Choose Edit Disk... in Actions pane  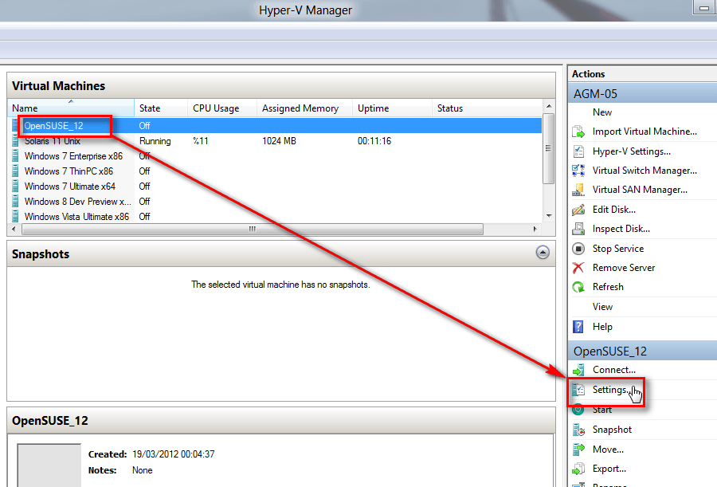tap(613, 210)
